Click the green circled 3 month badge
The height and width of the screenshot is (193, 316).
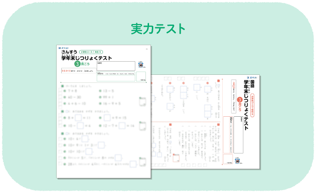click(77, 64)
